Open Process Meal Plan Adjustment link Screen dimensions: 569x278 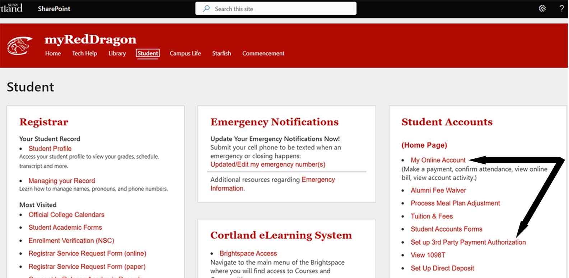(x=455, y=203)
